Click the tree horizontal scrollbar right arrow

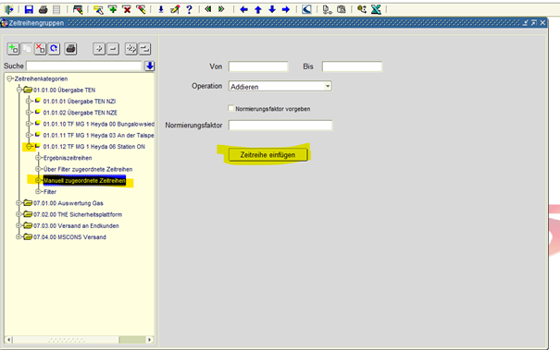(150, 340)
